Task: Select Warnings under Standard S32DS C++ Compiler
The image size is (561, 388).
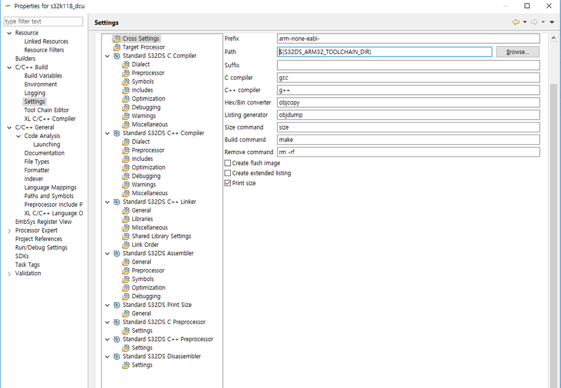Action: (143, 184)
